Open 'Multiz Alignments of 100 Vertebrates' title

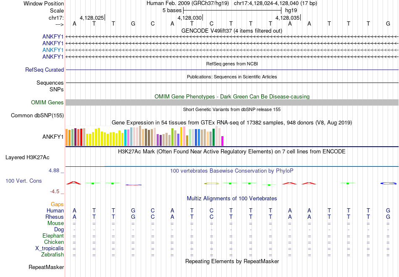click(232, 199)
